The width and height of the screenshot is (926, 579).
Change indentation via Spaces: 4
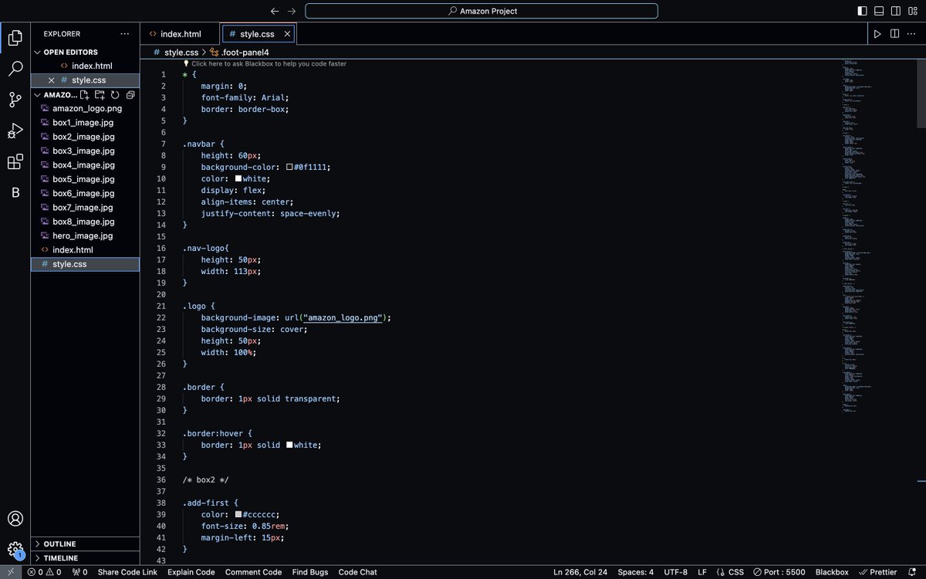pyautogui.click(x=636, y=572)
